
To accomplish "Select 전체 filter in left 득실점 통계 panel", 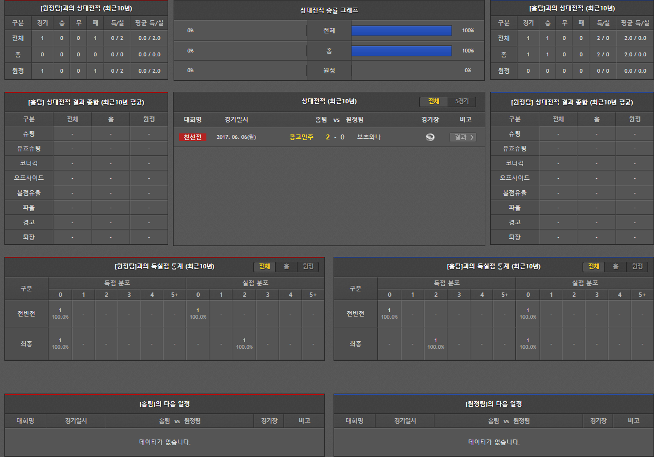I will 265,267.
